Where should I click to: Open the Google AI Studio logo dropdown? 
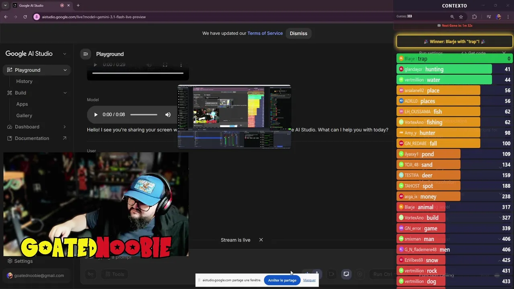click(65, 54)
